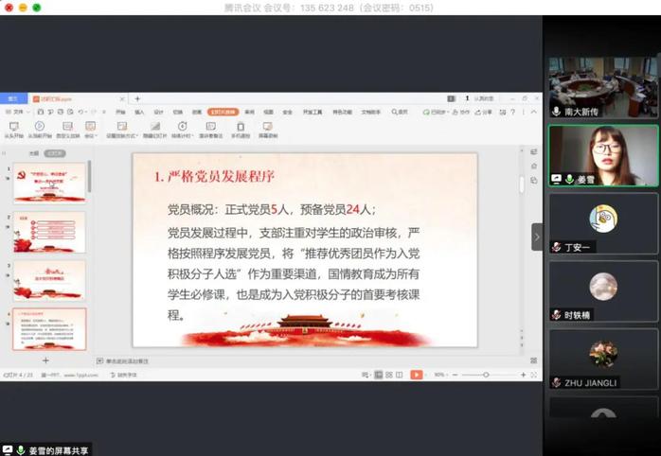Image resolution: width=661 pixels, height=456 pixels.
Task: Start slideshow from beginning icon
Action: [13, 126]
